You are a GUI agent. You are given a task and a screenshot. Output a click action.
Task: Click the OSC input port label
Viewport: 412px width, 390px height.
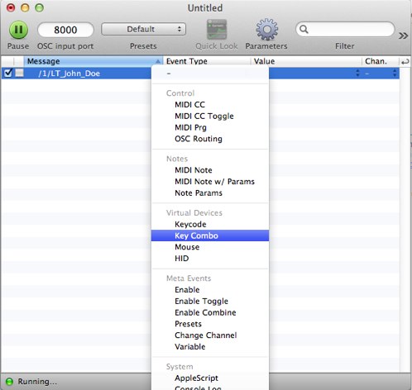[65, 46]
